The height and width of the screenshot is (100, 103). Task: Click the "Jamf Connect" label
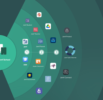[x=66, y=78]
